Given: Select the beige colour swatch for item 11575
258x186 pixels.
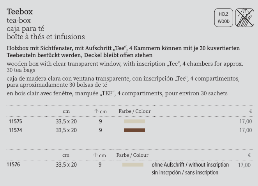Looking at the screenshot, I should point(134,121).
